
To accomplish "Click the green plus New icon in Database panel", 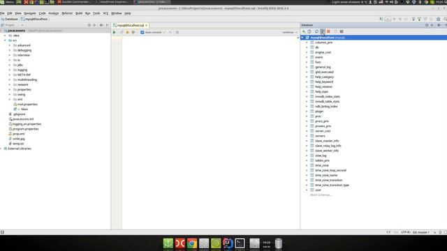I will 304,31.
